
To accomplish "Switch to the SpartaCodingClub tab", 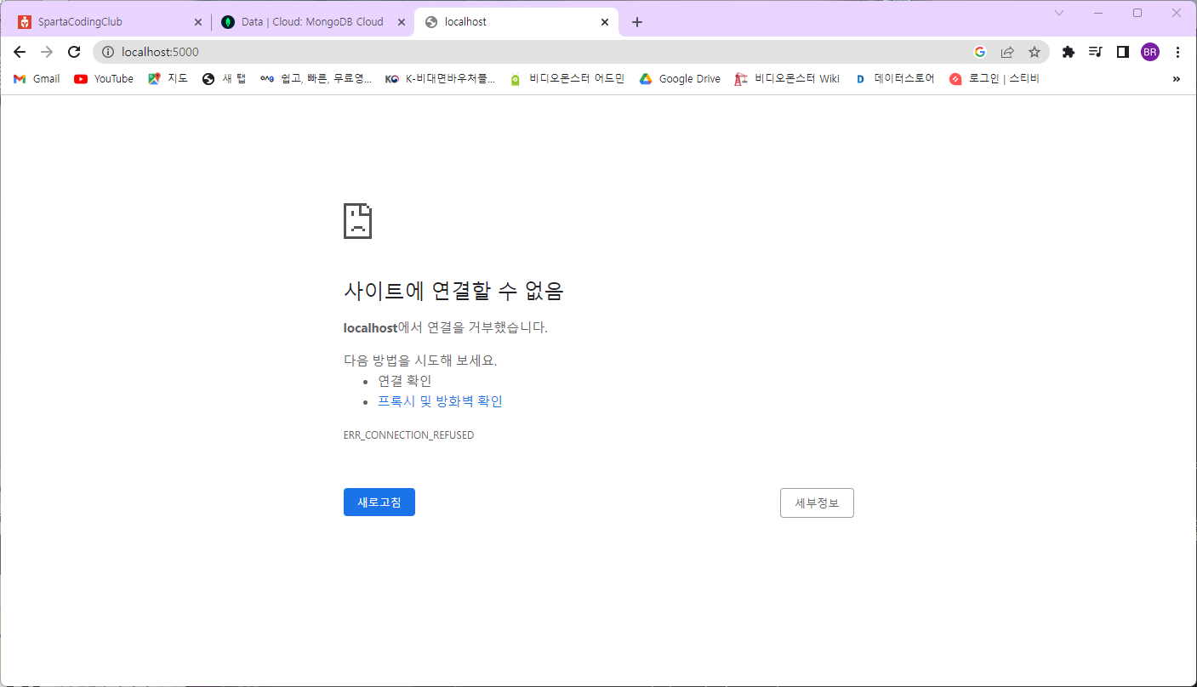I will 108,22.
